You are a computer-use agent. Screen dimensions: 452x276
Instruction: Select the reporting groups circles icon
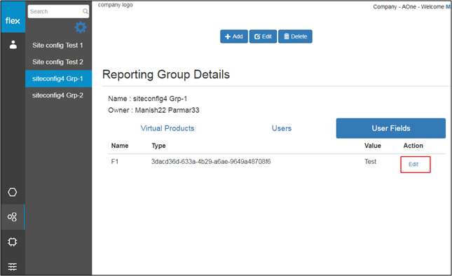(x=13, y=217)
